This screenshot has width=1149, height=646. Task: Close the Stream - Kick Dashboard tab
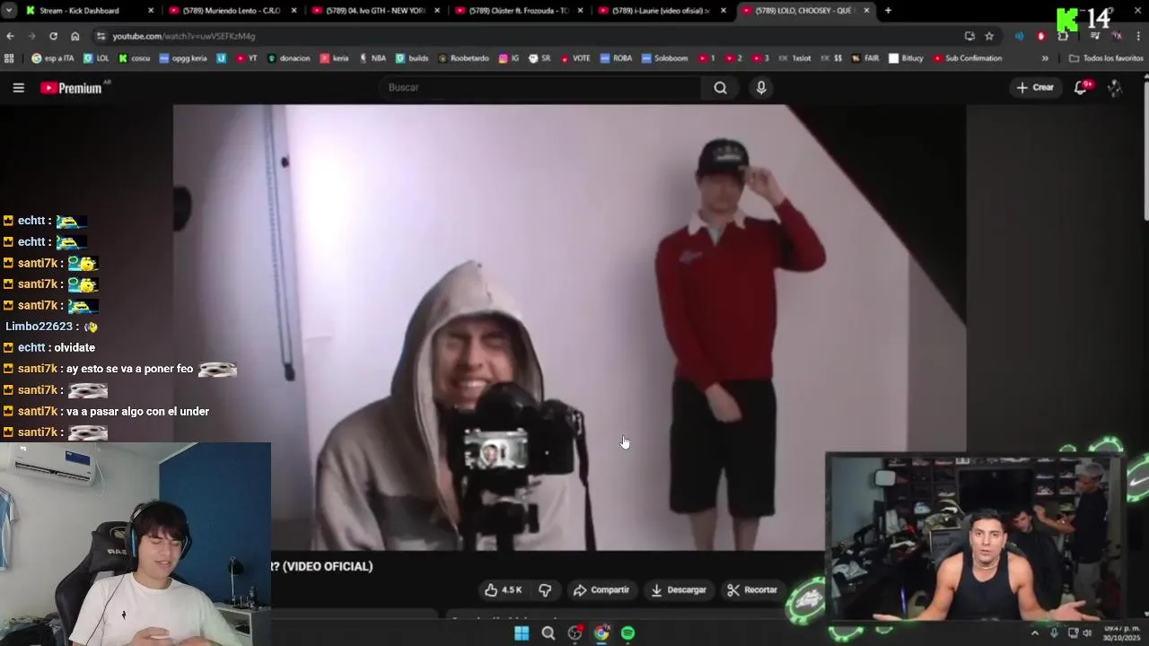click(150, 11)
